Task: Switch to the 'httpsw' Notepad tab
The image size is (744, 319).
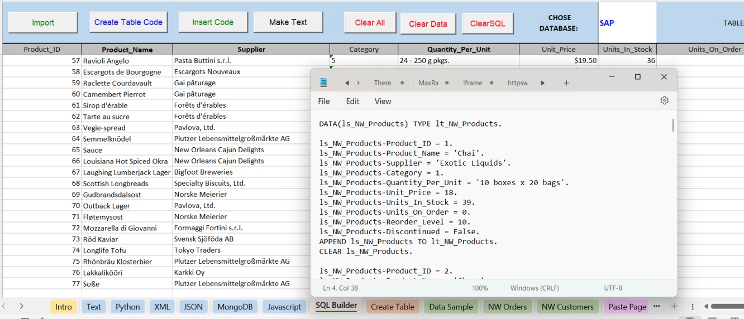Action: (x=517, y=83)
